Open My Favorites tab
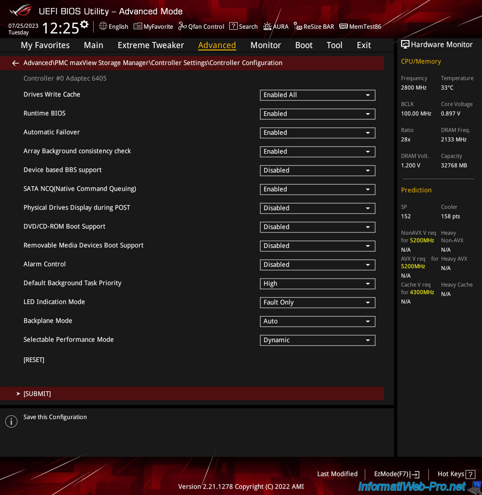The width and height of the screenshot is (482, 495). click(45, 45)
